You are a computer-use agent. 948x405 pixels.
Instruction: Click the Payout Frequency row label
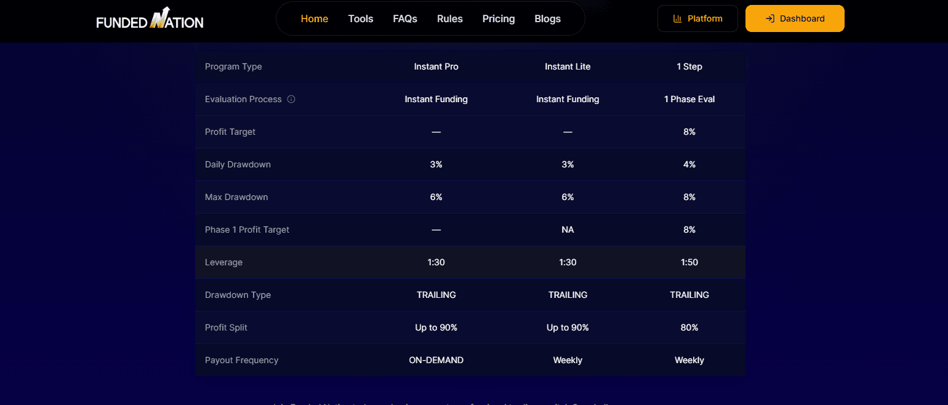pos(241,360)
